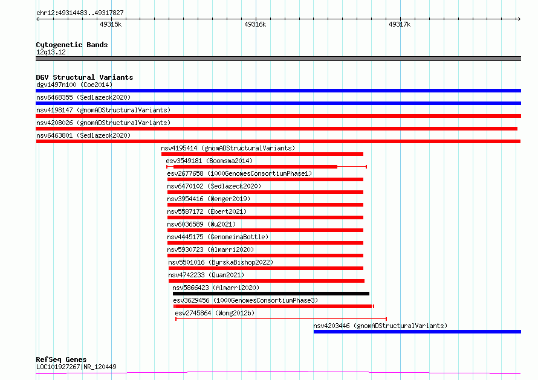Open the Cytogenetic Bands track heading

[72, 45]
